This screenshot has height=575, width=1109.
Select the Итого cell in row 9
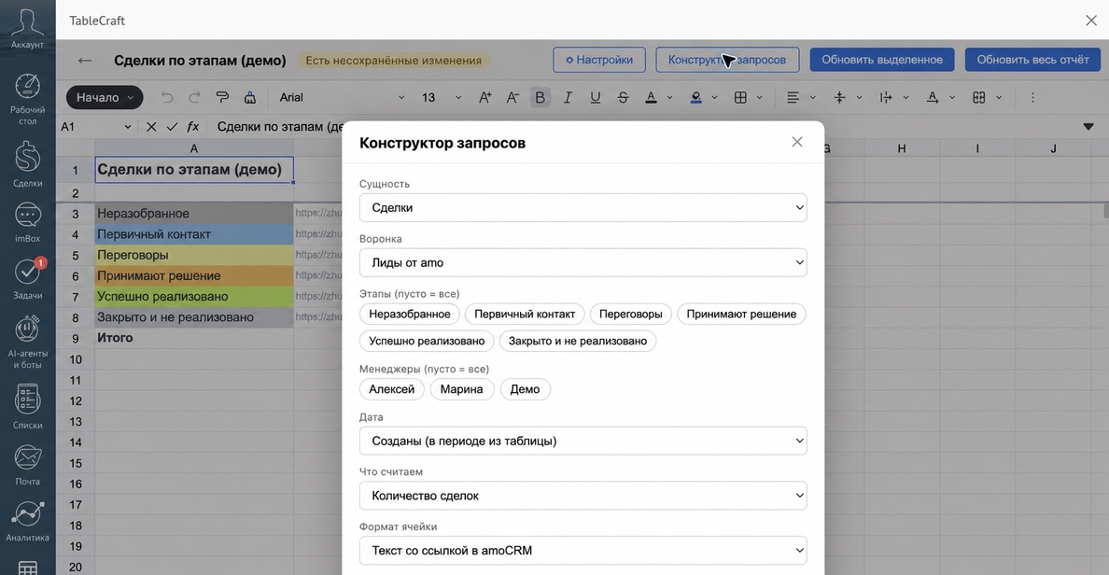[194, 338]
